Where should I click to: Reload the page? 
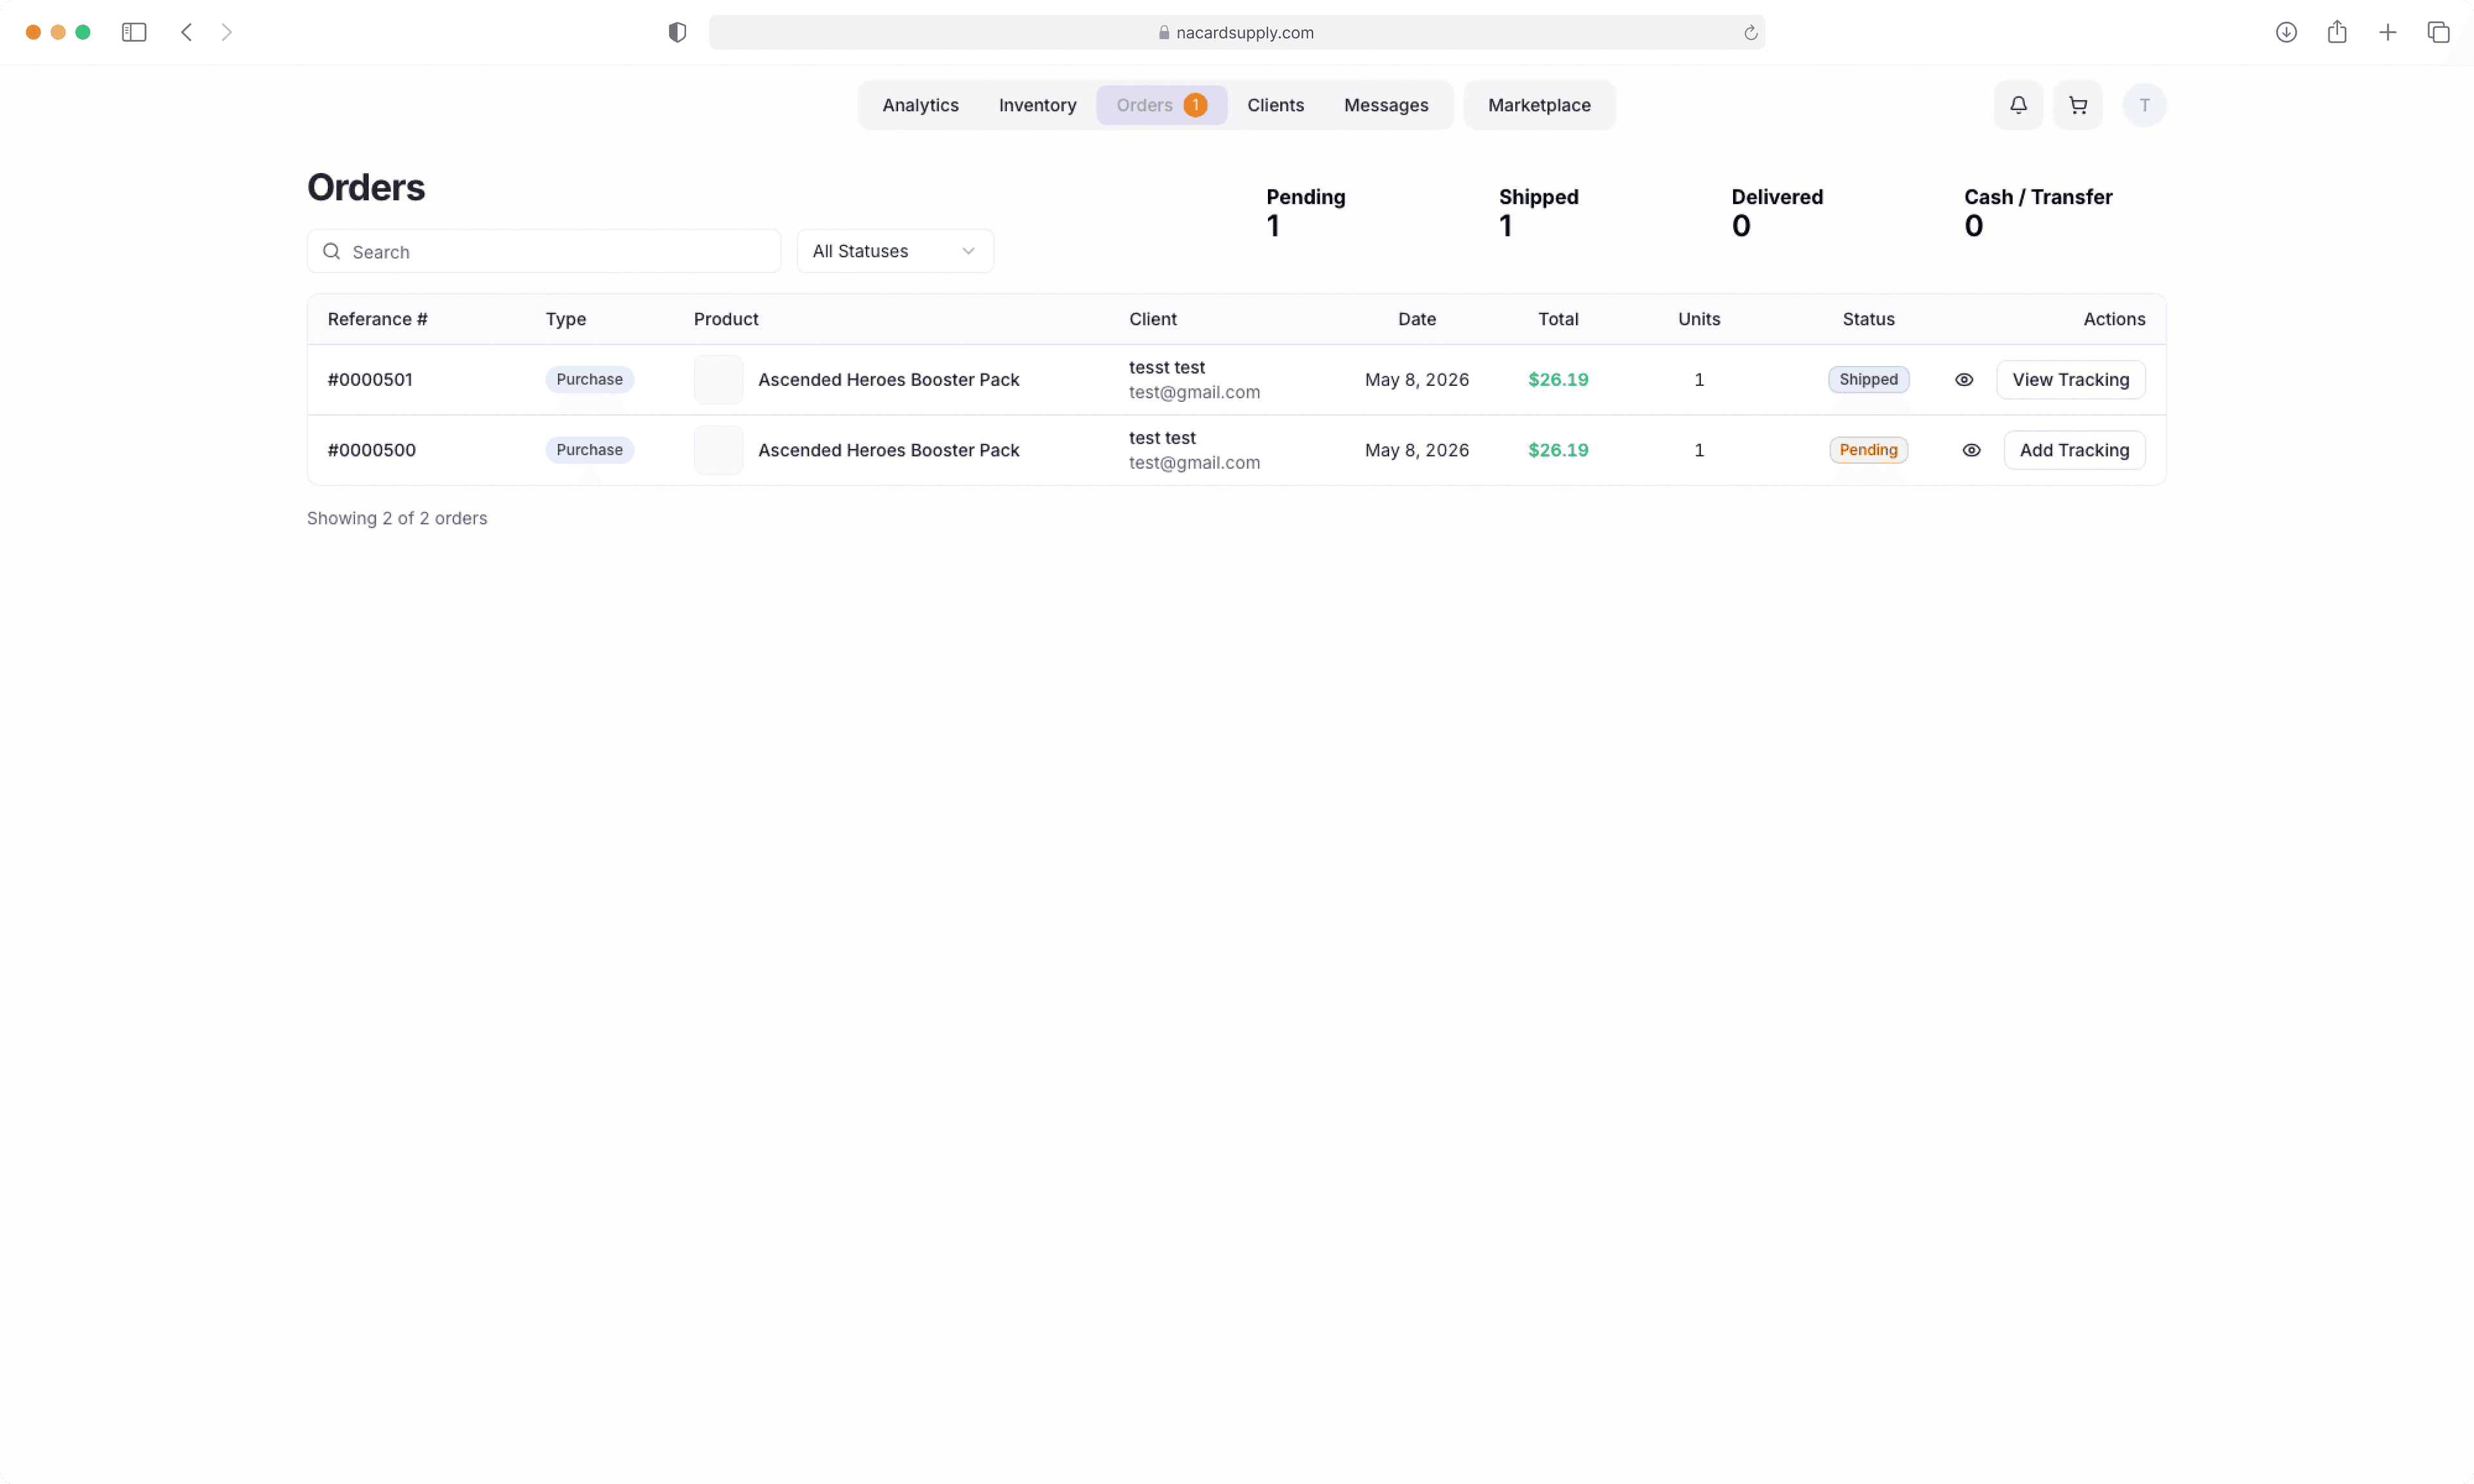tap(1750, 33)
